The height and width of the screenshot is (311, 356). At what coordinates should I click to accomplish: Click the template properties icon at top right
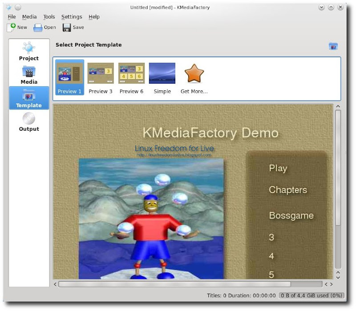coord(333,46)
